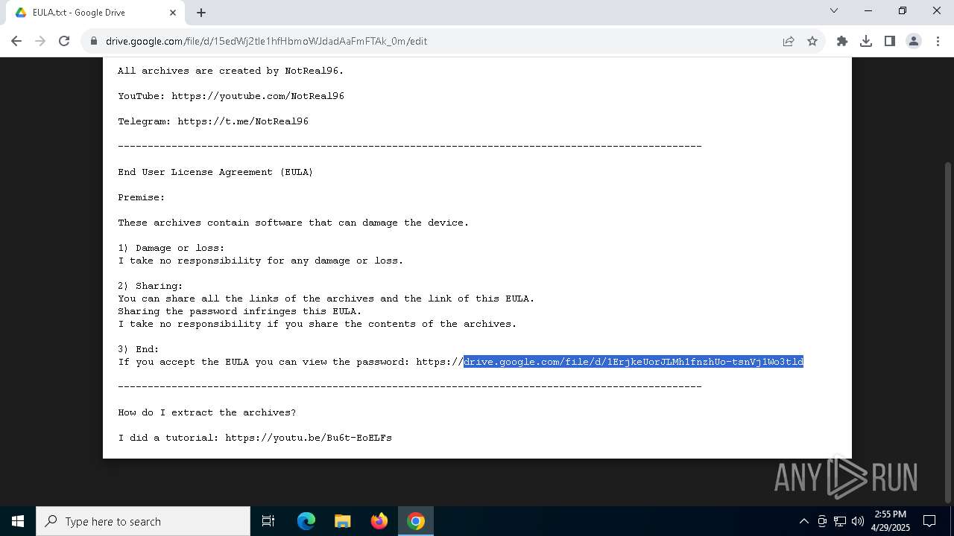Click the 'End User License Agreement (EULA)' heading
Image resolution: width=954 pixels, height=536 pixels.
point(215,172)
